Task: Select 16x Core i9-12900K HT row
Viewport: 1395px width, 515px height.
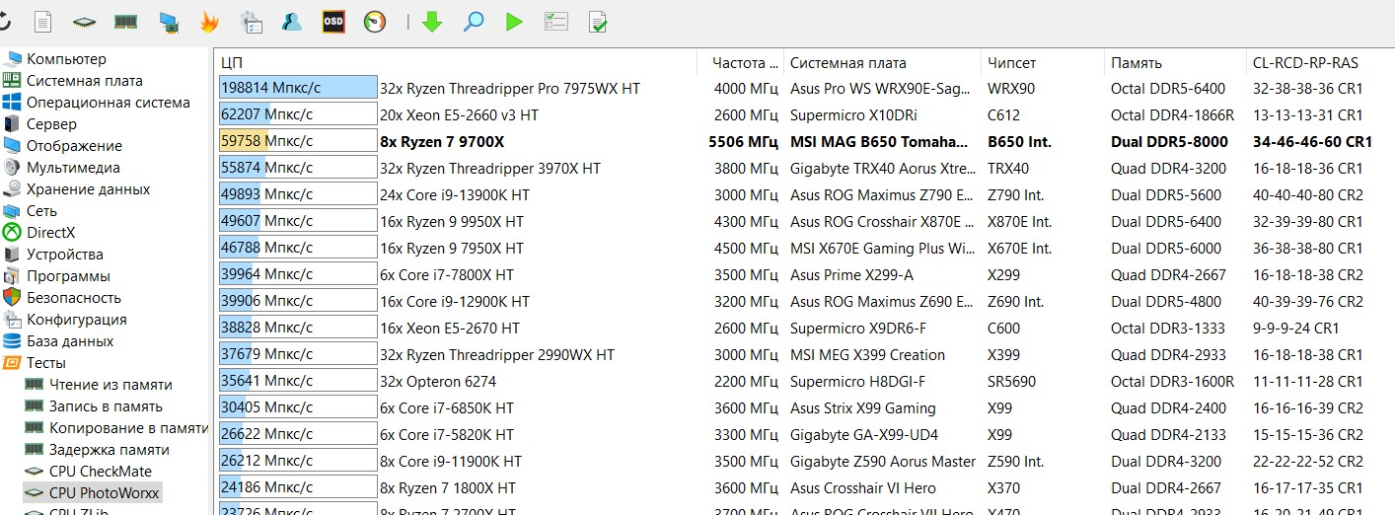Action: (x=455, y=302)
